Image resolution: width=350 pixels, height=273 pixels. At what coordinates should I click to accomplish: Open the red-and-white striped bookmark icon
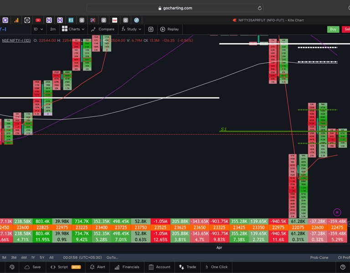click(x=114, y=20)
